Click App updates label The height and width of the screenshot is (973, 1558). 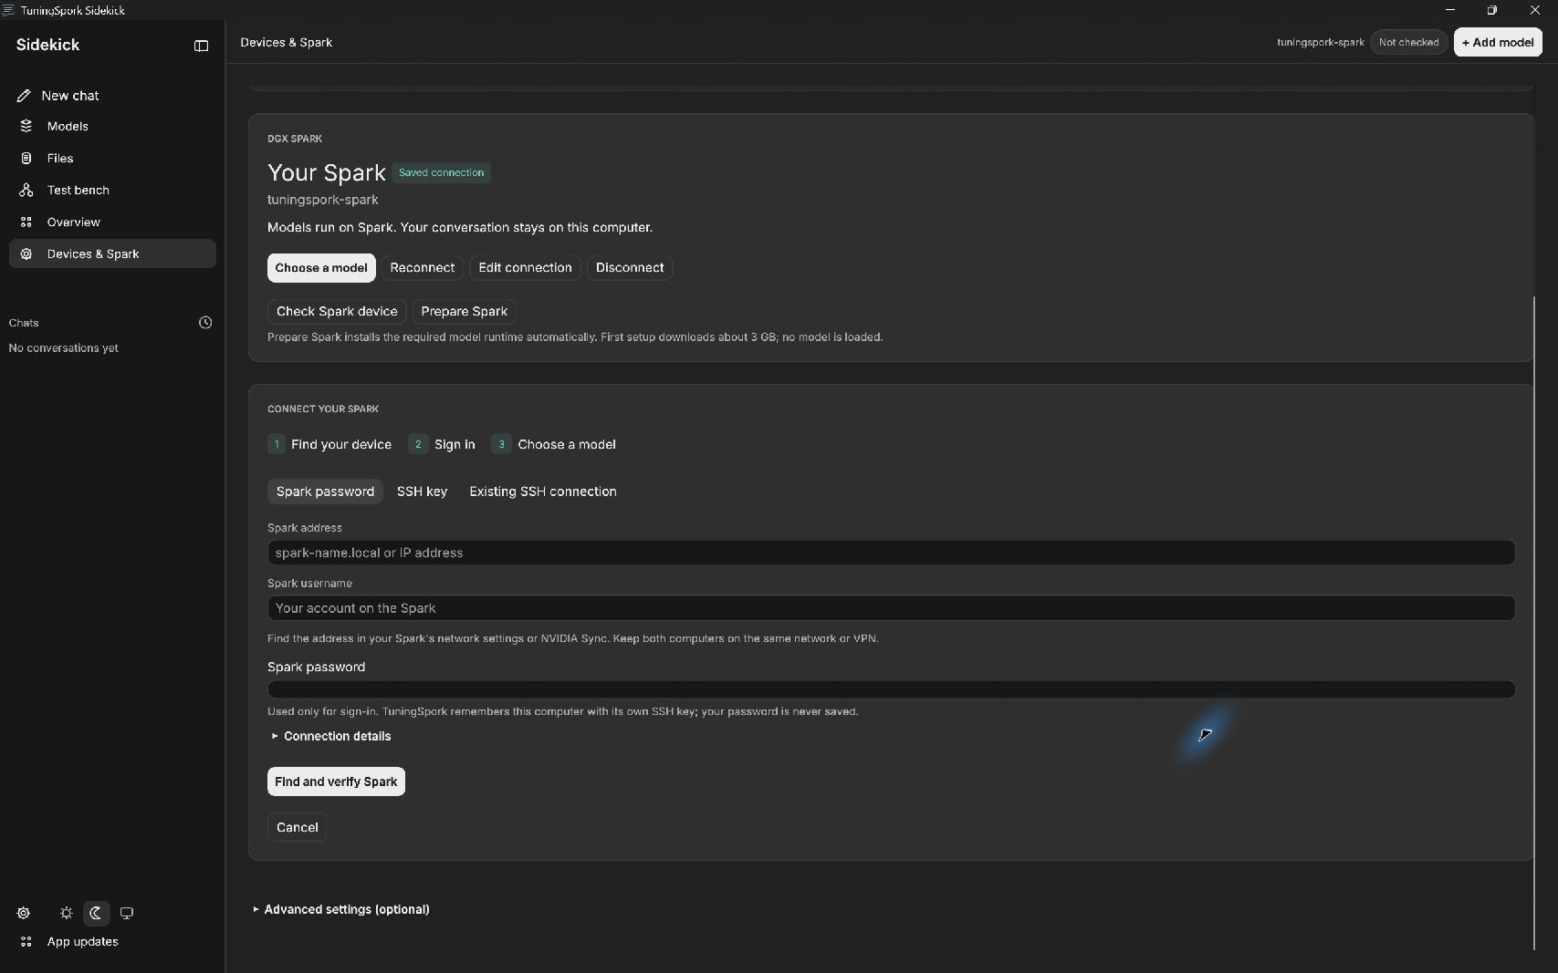click(x=83, y=942)
